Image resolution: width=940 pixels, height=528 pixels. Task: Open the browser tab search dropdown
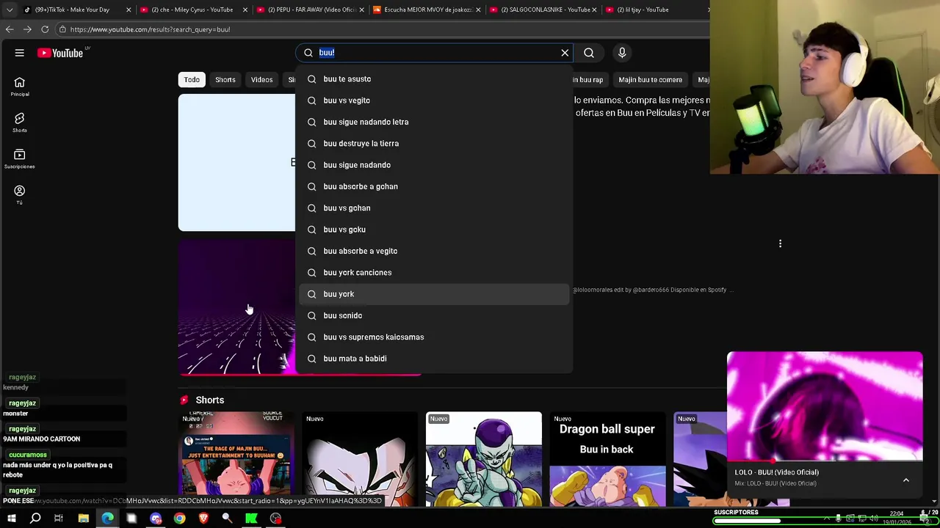[x=9, y=10]
